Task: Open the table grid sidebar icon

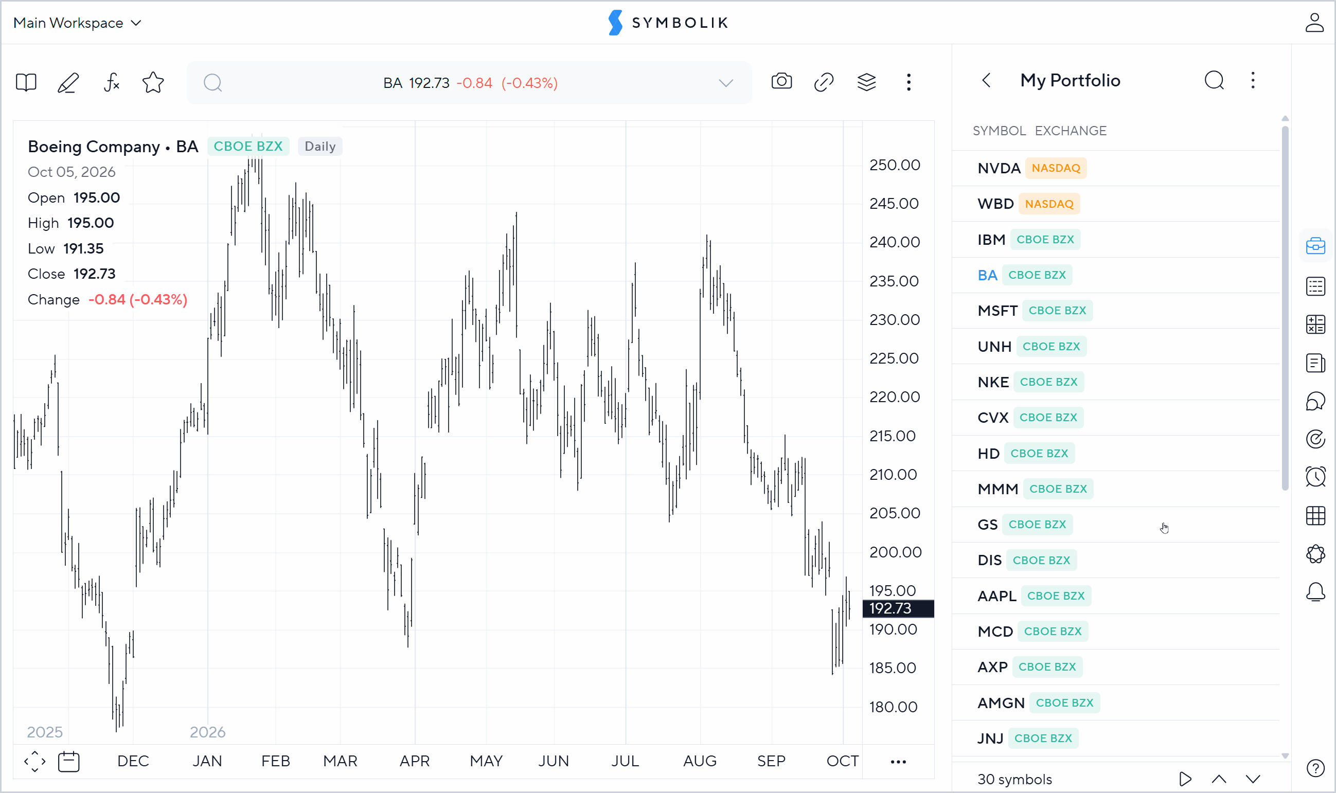Action: coord(1315,516)
